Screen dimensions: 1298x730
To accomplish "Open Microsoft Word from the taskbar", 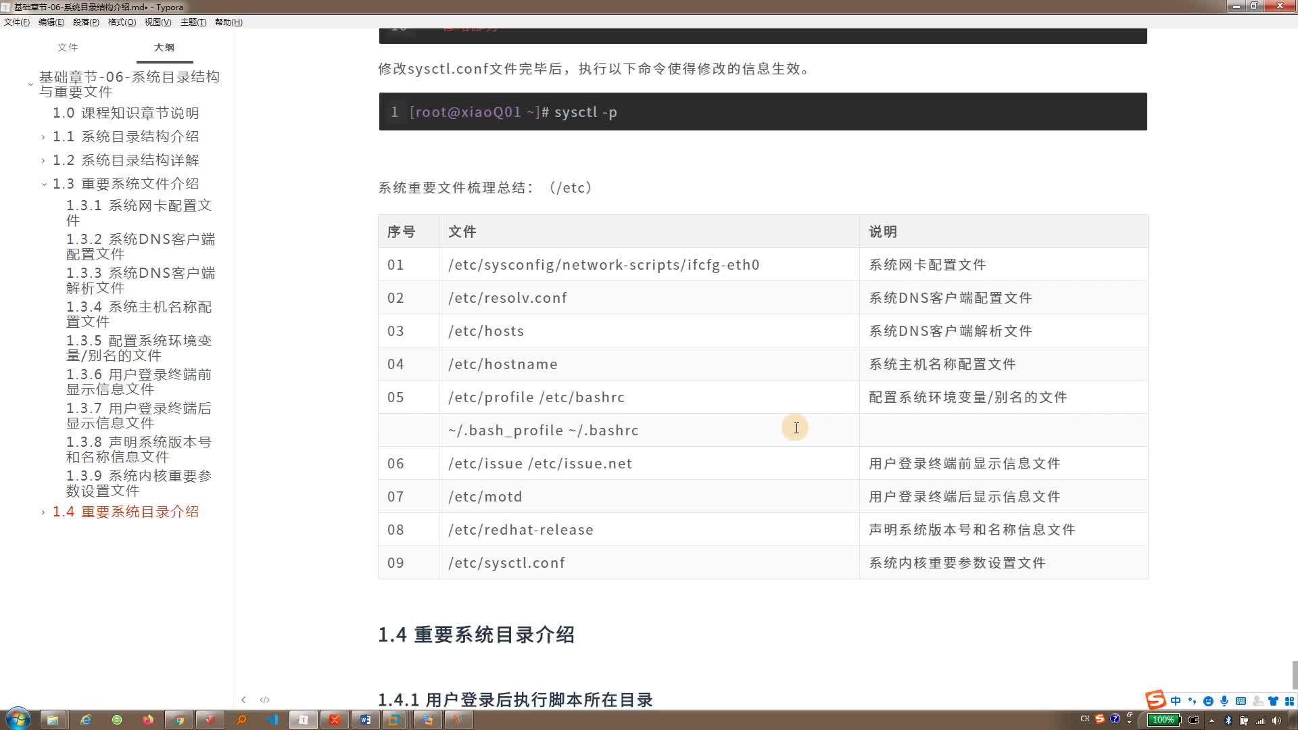I will click(366, 720).
